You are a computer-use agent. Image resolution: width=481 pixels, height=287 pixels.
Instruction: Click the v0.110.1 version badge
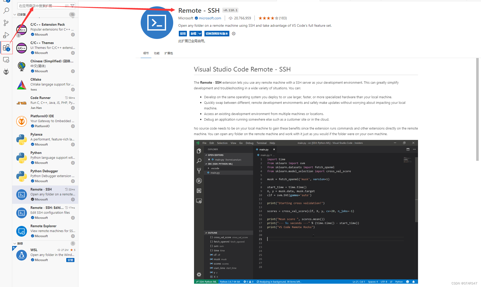pyautogui.click(x=230, y=10)
